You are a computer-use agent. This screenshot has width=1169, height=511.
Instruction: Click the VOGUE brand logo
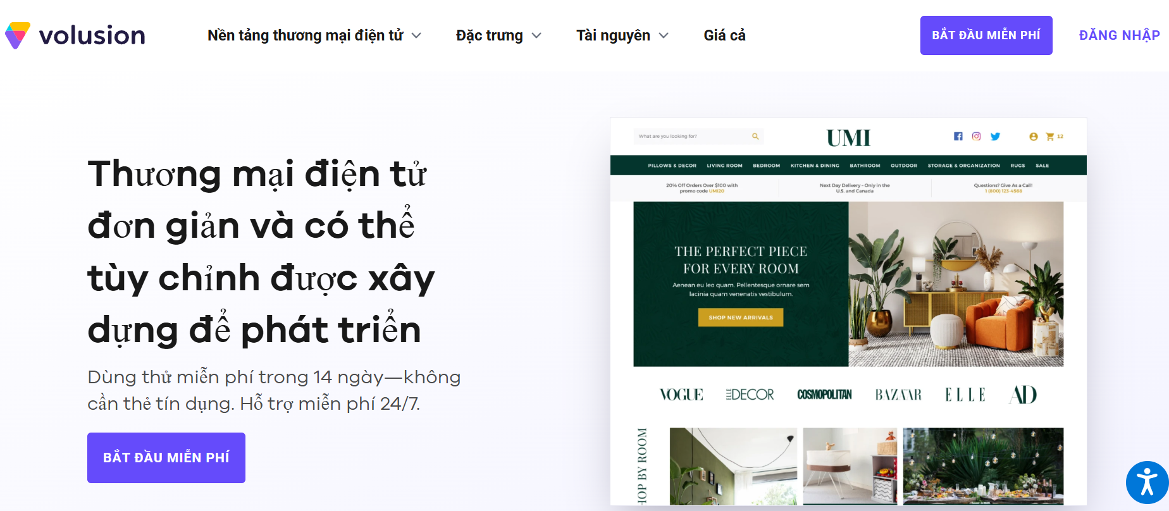[681, 395]
